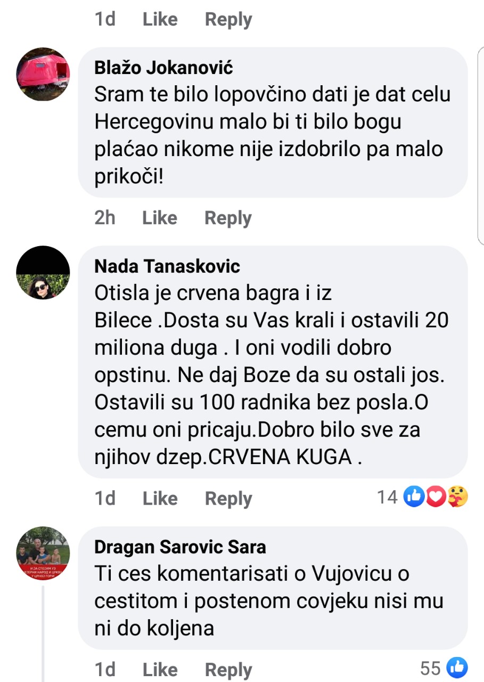Click the like reaction icon on Dragan's comment
Image resolution: width=484 pixels, height=682 pixels.
457,668
